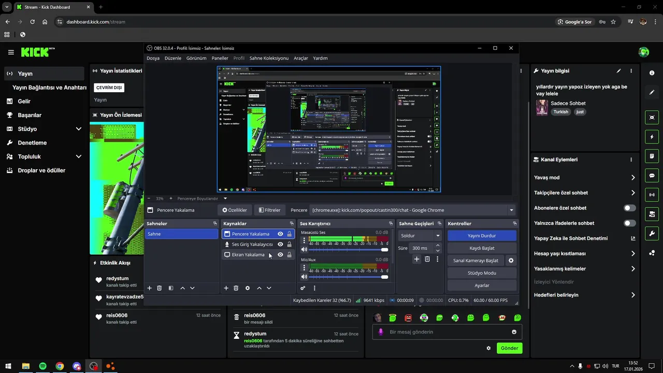
Task: Move source up in Kaynaklar dock
Action: pos(259,288)
